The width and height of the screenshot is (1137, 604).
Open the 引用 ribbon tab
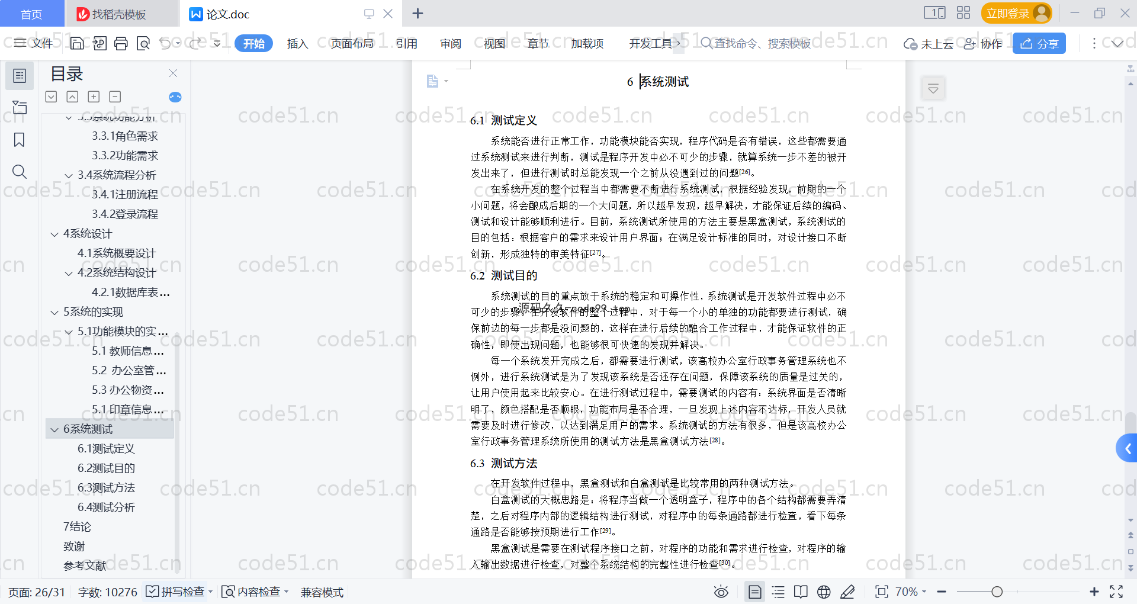tap(406, 43)
